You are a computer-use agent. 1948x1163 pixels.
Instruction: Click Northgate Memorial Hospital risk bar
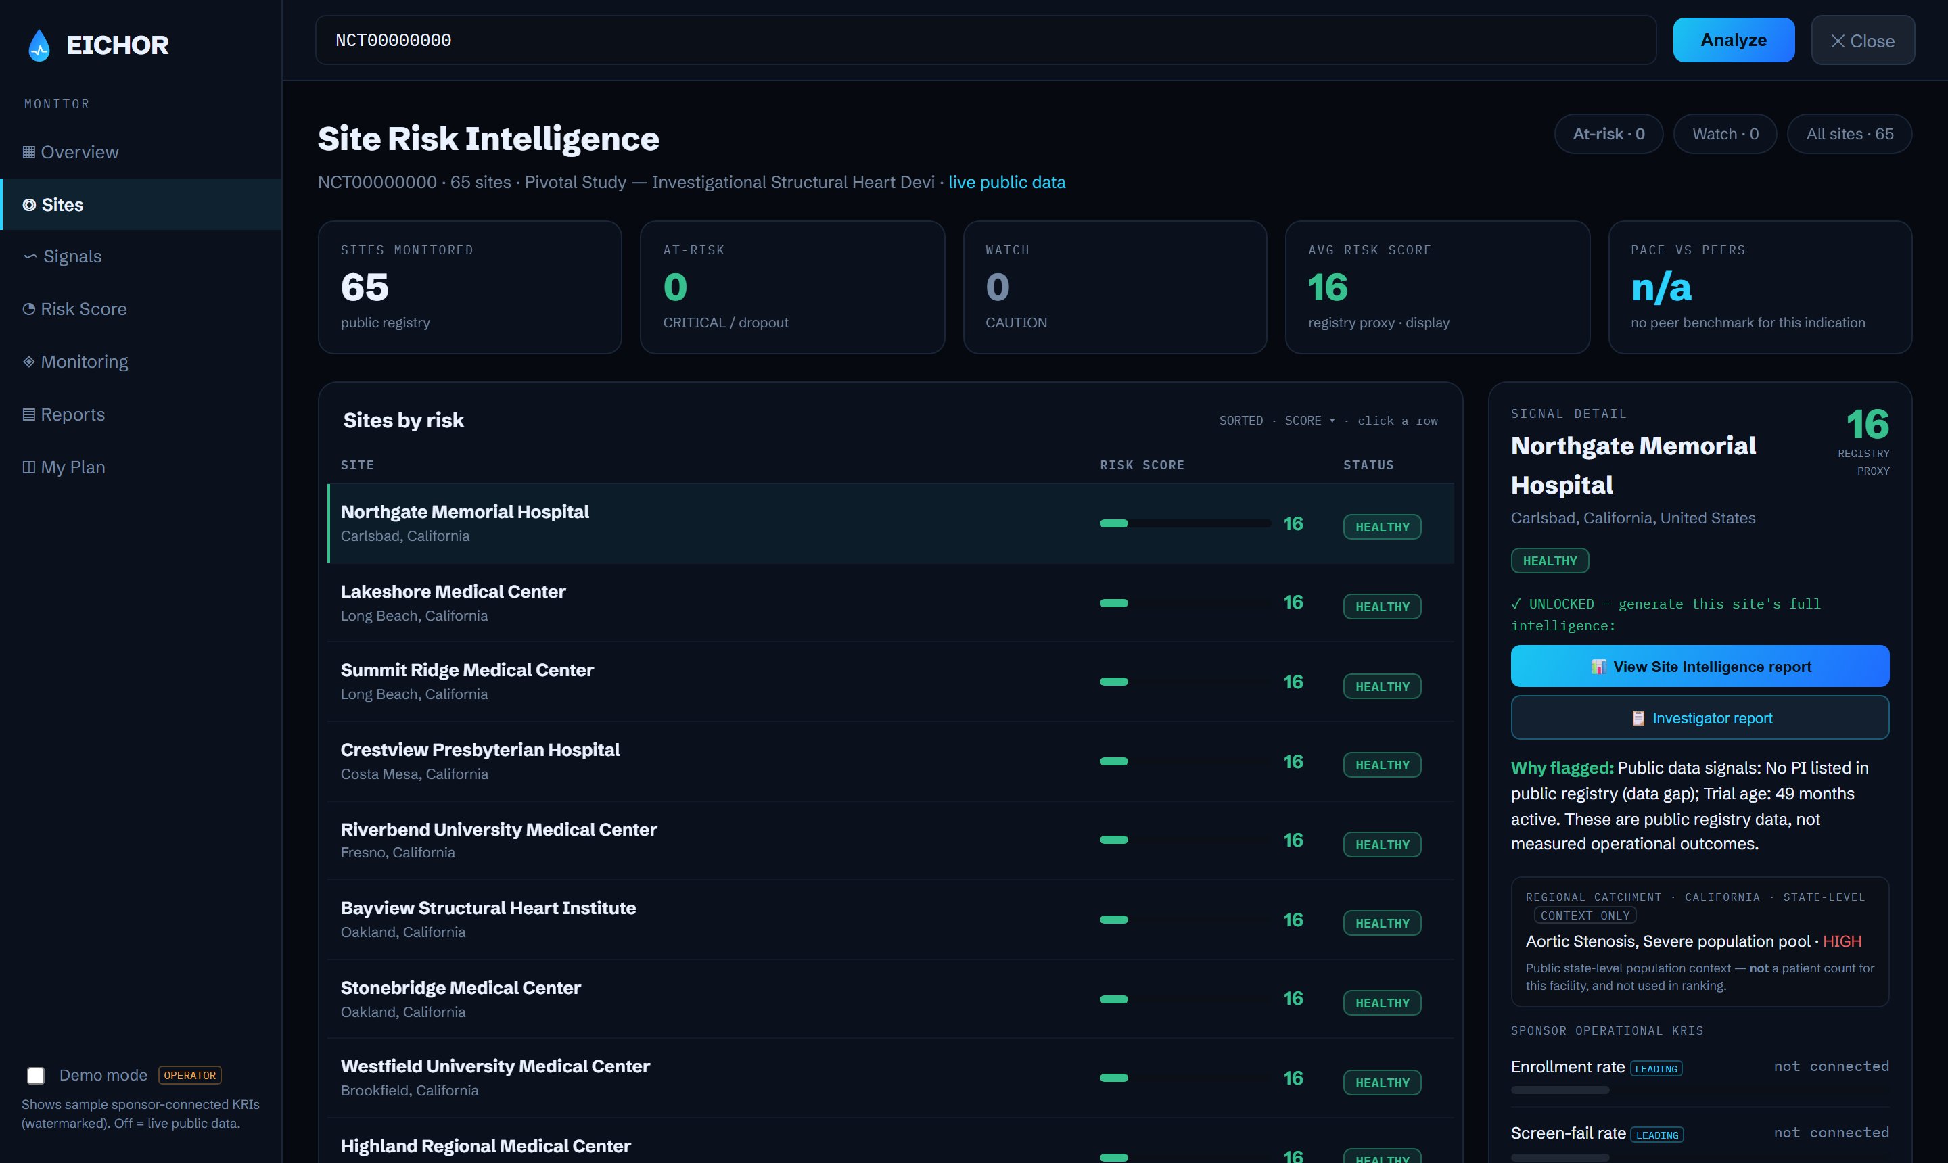click(x=1185, y=523)
